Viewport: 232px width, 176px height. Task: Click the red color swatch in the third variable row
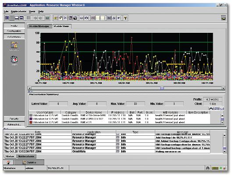(x=31, y=122)
